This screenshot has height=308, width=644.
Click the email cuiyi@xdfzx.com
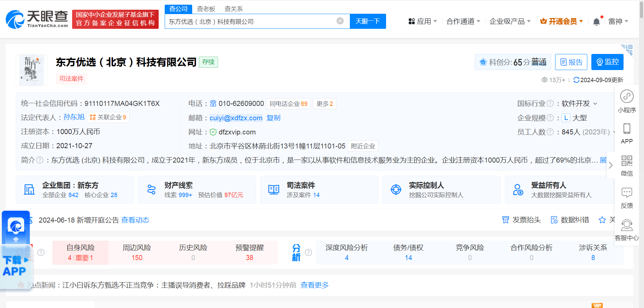coord(236,118)
